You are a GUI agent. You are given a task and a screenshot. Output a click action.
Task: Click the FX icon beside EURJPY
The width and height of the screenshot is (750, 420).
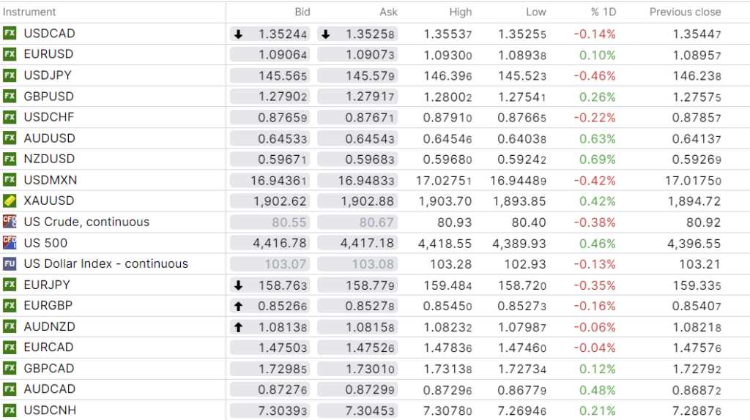click(10, 285)
